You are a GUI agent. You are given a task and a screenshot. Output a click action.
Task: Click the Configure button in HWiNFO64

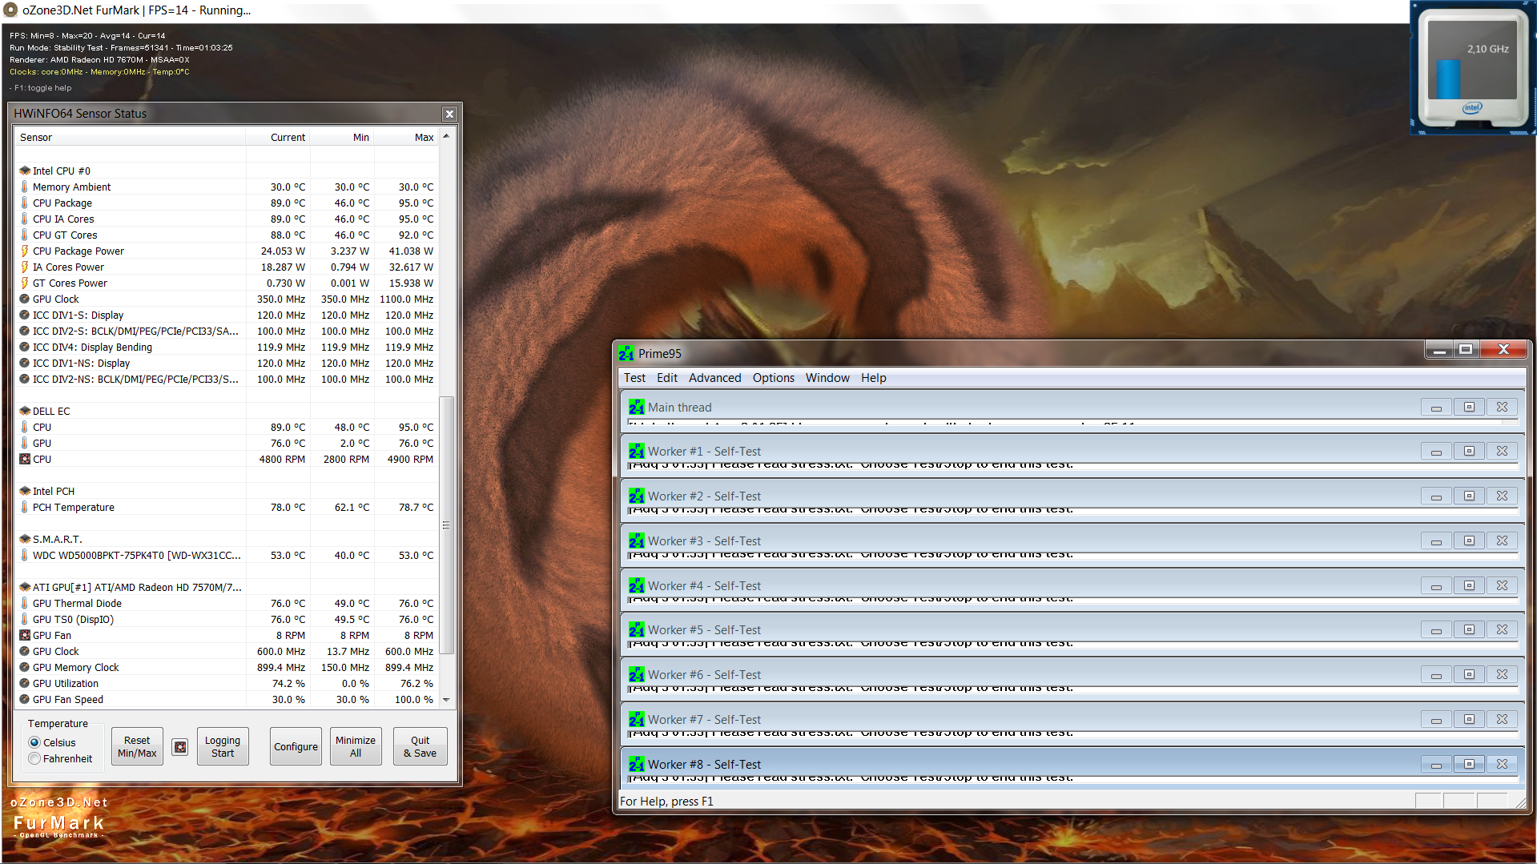pyautogui.click(x=296, y=746)
